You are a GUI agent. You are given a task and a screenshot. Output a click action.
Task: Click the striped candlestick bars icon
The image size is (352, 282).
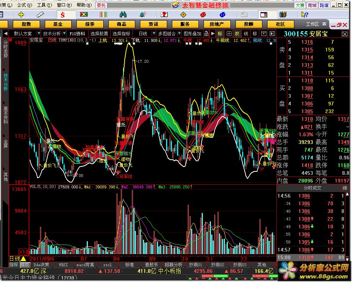[x=103, y=15]
